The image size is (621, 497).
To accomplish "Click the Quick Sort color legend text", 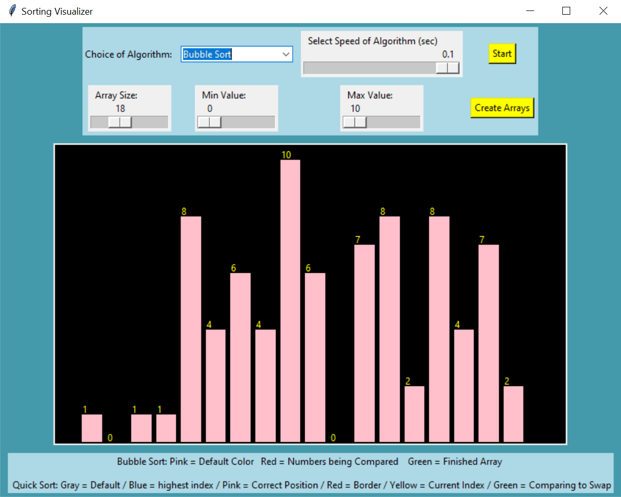I will 311,485.
